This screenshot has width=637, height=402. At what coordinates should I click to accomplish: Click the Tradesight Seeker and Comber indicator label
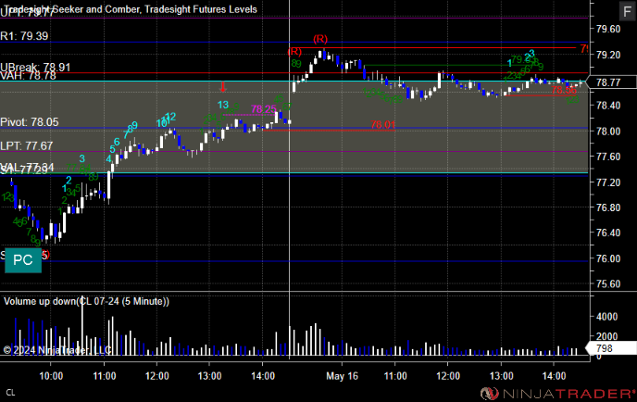(x=131, y=9)
